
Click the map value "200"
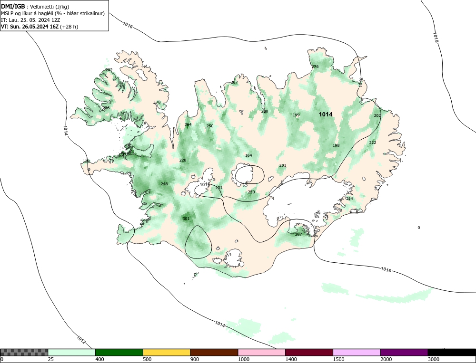click(265, 112)
